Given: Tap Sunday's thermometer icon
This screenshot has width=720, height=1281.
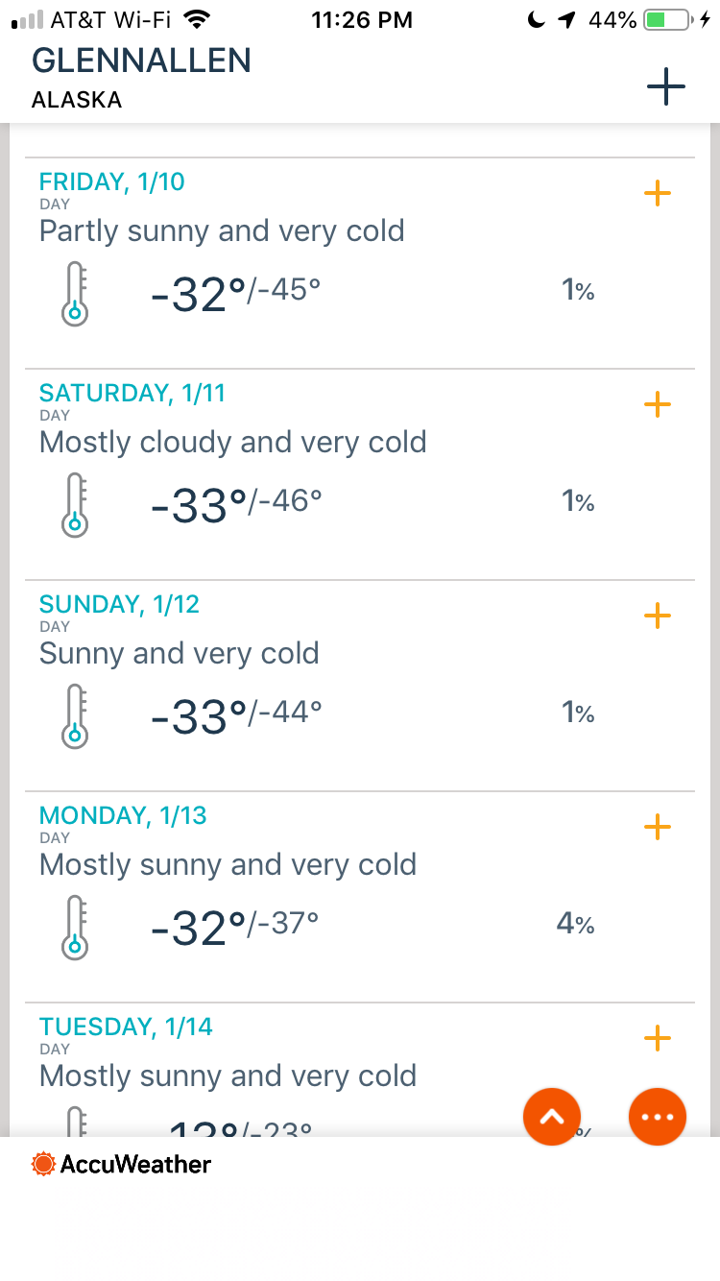Looking at the screenshot, I should (75, 716).
